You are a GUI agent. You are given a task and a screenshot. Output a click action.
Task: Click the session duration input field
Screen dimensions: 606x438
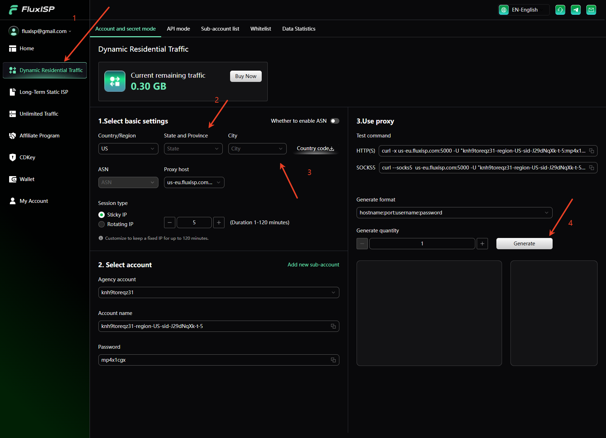click(x=194, y=223)
